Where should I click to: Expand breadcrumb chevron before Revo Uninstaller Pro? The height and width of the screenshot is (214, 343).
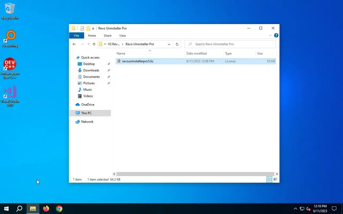[122, 44]
